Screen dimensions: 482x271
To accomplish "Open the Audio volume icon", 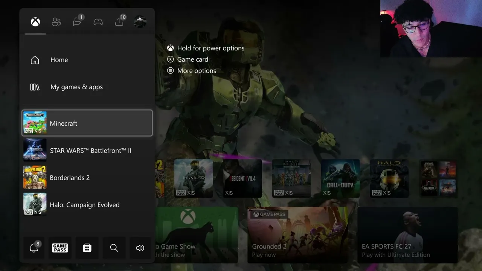I will click(140, 248).
